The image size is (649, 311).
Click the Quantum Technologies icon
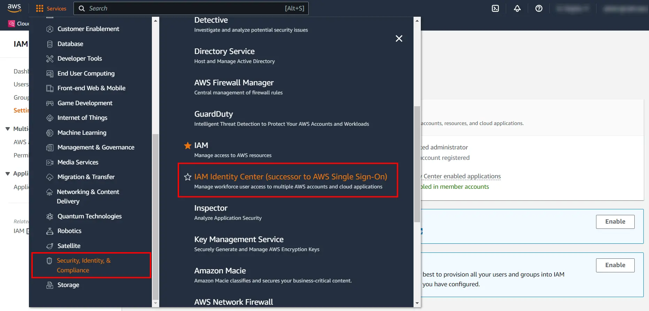coord(50,216)
